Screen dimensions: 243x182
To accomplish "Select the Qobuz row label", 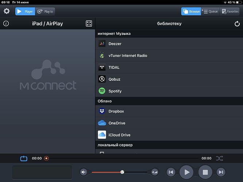I will coord(114,79).
